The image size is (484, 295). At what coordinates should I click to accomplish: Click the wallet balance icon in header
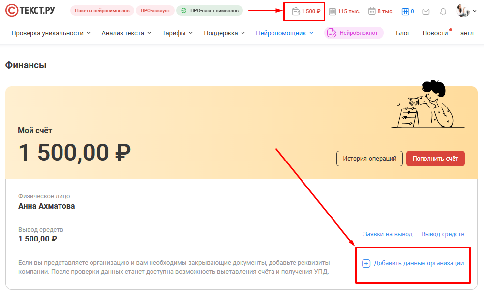(x=296, y=11)
